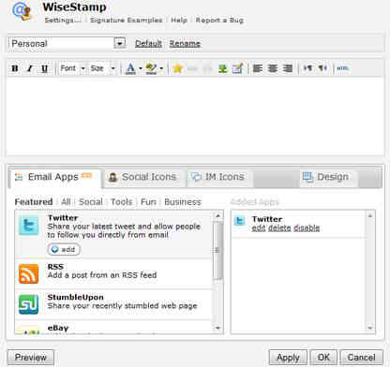Image resolution: width=390 pixels, height=367 pixels.
Task: Click the edit image properties icon
Action: pos(237,68)
